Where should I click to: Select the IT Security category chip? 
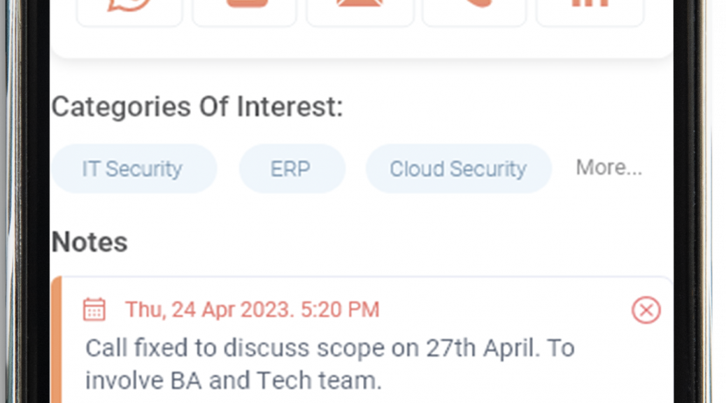pos(134,169)
